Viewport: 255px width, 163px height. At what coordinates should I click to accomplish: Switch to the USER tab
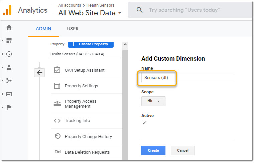coord(73,29)
